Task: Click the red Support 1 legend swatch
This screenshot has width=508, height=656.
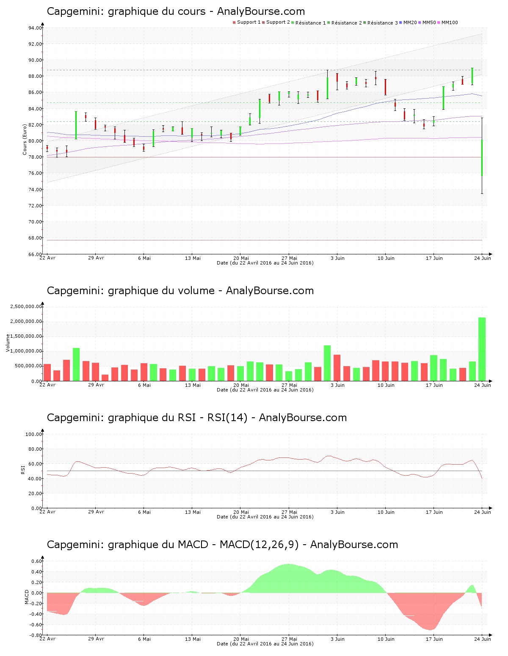Action: [234, 22]
